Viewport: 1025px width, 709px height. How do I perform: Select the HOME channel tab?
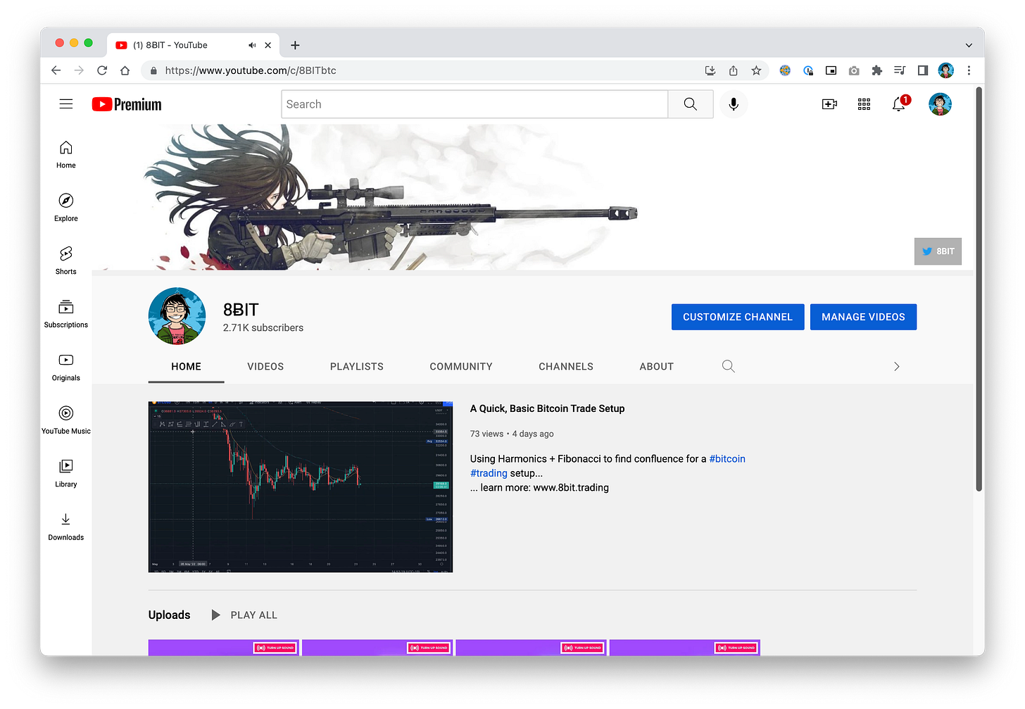(x=186, y=366)
